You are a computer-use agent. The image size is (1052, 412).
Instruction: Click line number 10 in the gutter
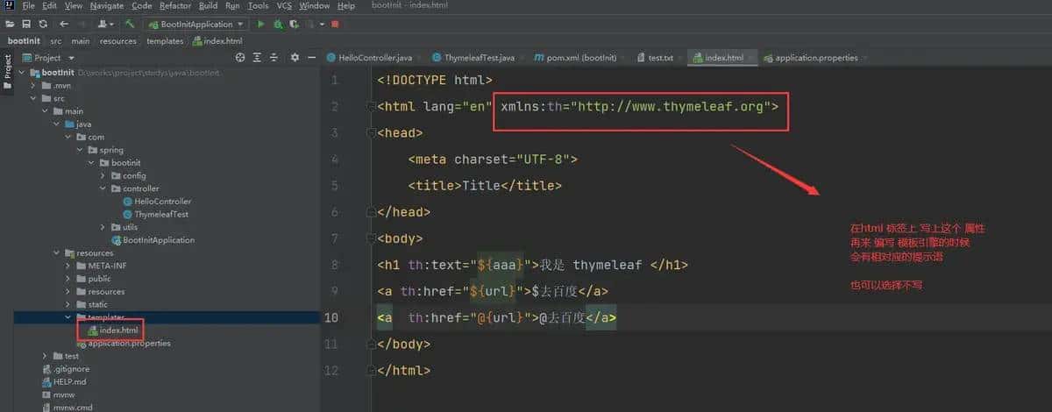pyautogui.click(x=331, y=317)
